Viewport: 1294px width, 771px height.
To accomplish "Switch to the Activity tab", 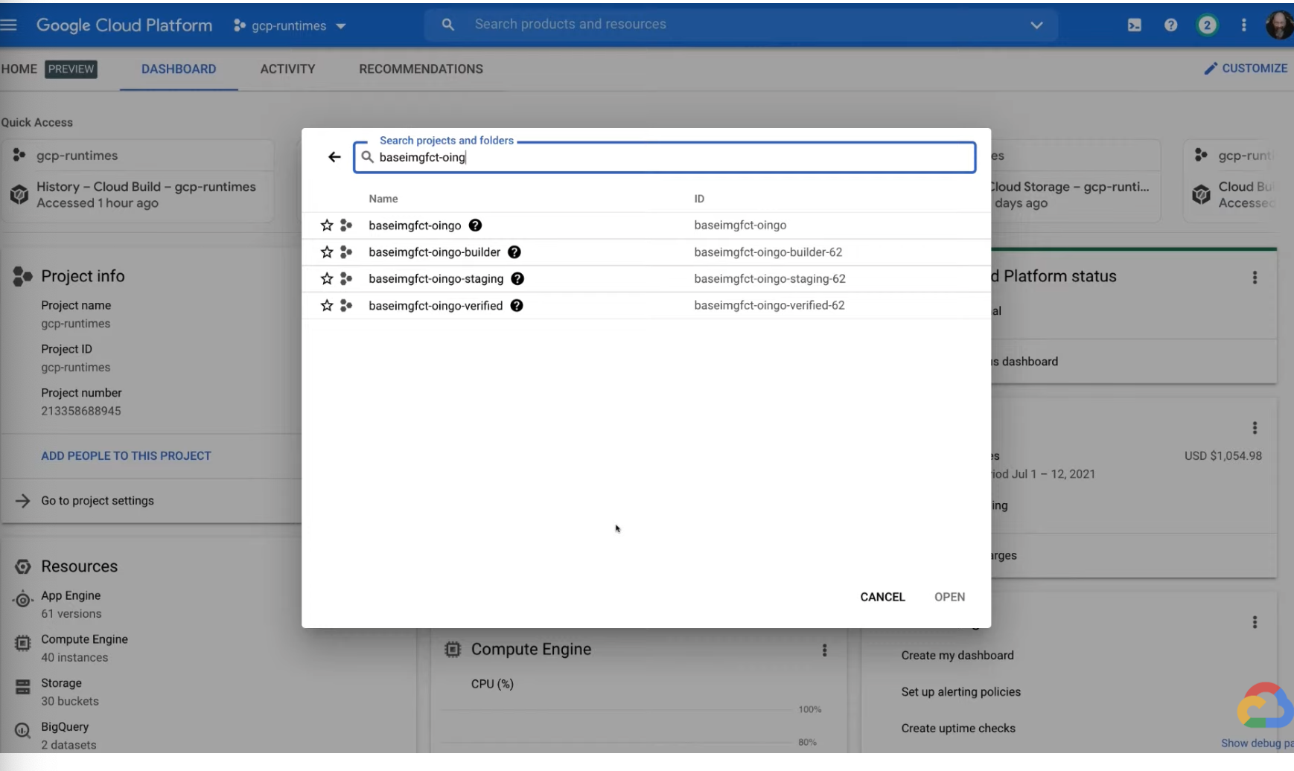I will click(288, 69).
